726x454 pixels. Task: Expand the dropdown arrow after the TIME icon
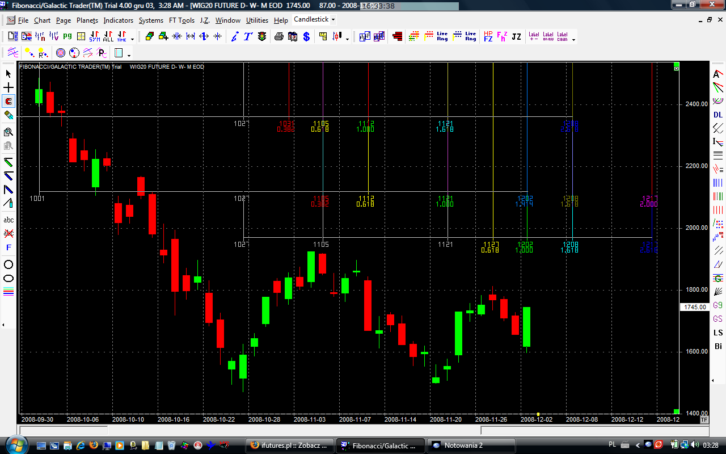(133, 40)
